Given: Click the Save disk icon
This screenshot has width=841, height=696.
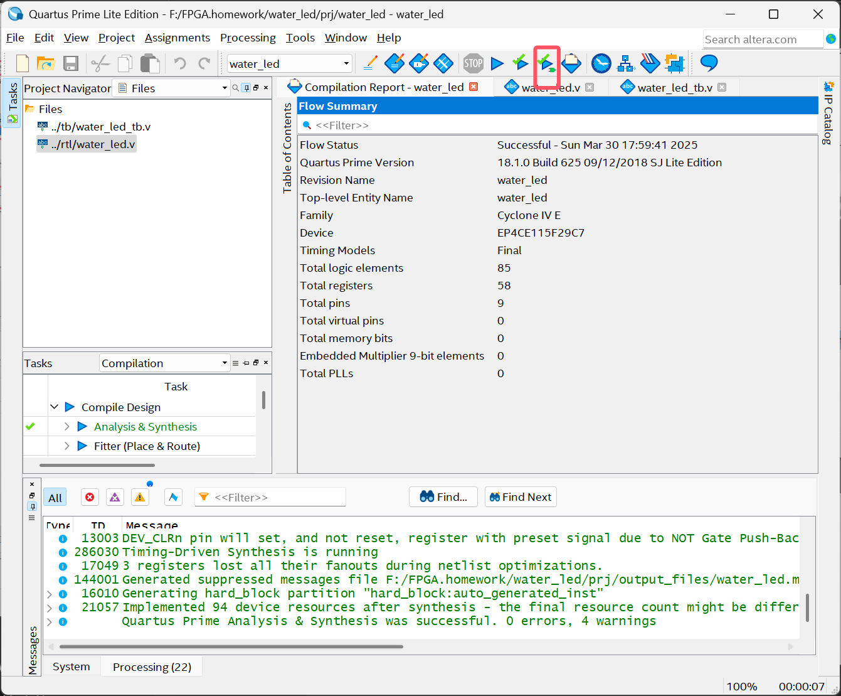Looking at the screenshot, I should [71, 63].
